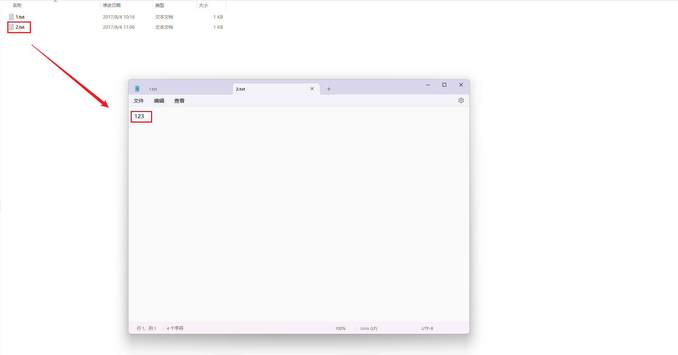Sort files by 修改日期 column header
The height and width of the screenshot is (355, 678).
coord(111,5)
